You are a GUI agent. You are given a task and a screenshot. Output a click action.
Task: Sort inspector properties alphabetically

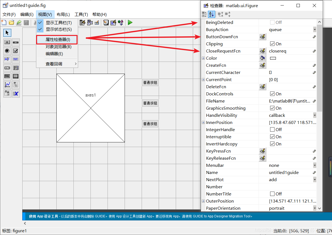(211, 14)
